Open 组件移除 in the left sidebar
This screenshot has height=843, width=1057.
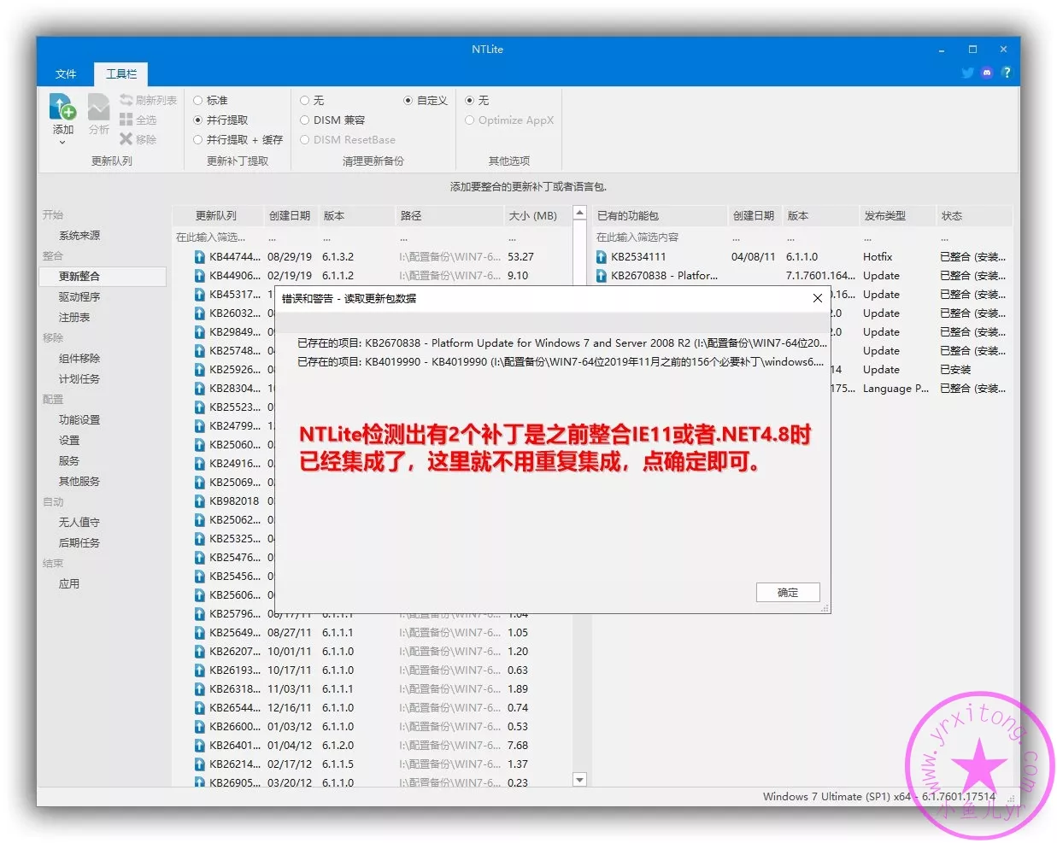(x=79, y=358)
